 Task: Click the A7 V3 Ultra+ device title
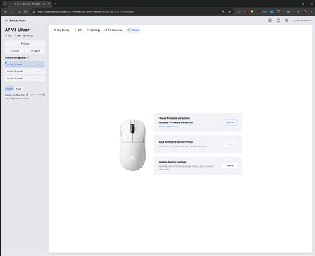[18, 30]
